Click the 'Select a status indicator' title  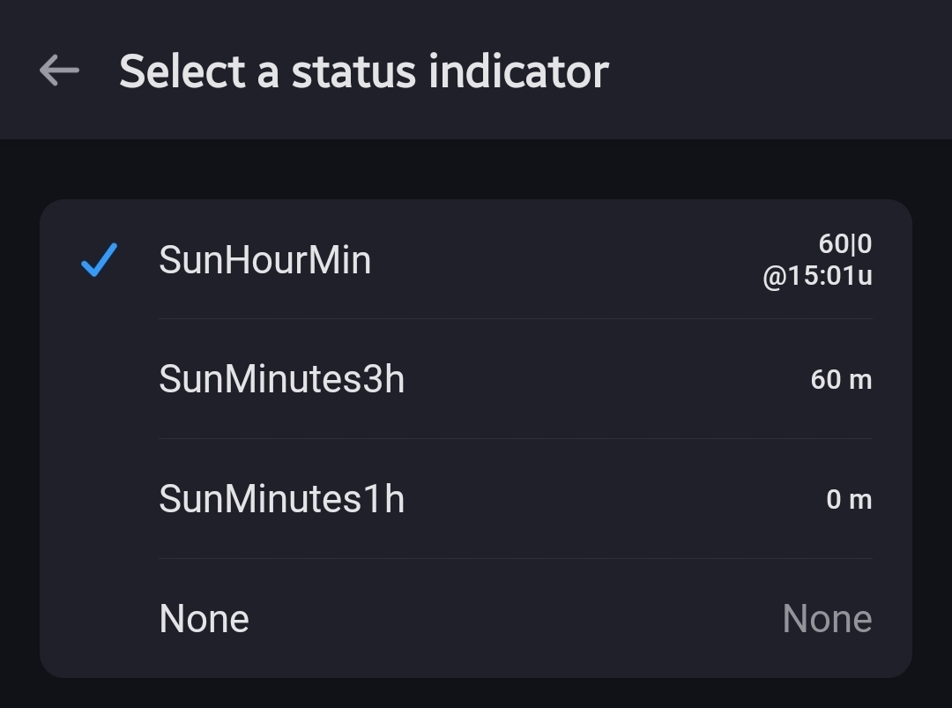[363, 71]
